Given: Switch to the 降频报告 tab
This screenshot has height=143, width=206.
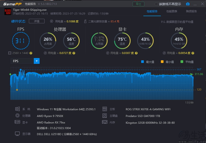Looking at the screenshot, I should click(191, 11).
